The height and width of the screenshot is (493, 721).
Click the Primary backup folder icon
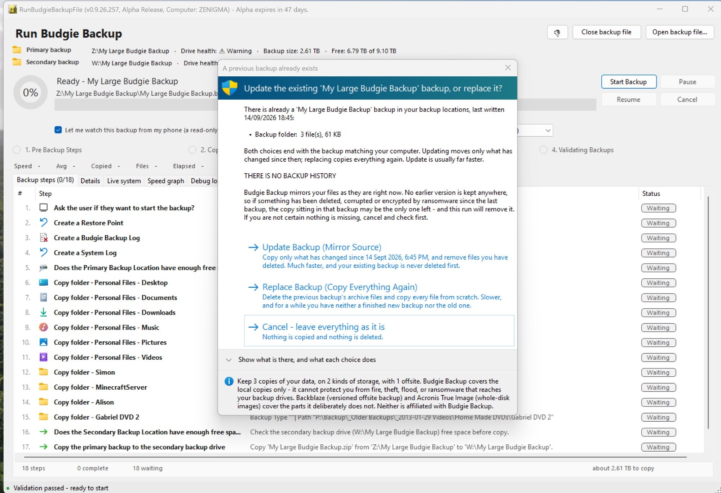(17, 50)
